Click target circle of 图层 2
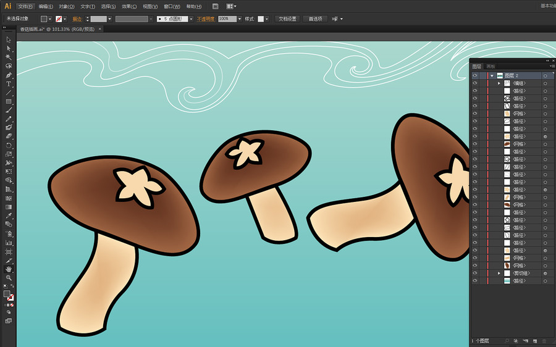This screenshot has height=347, width=556. [545, 76]
